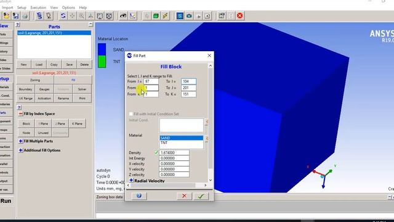Click the Density value field
394x222 pixels.
point(174,152)
